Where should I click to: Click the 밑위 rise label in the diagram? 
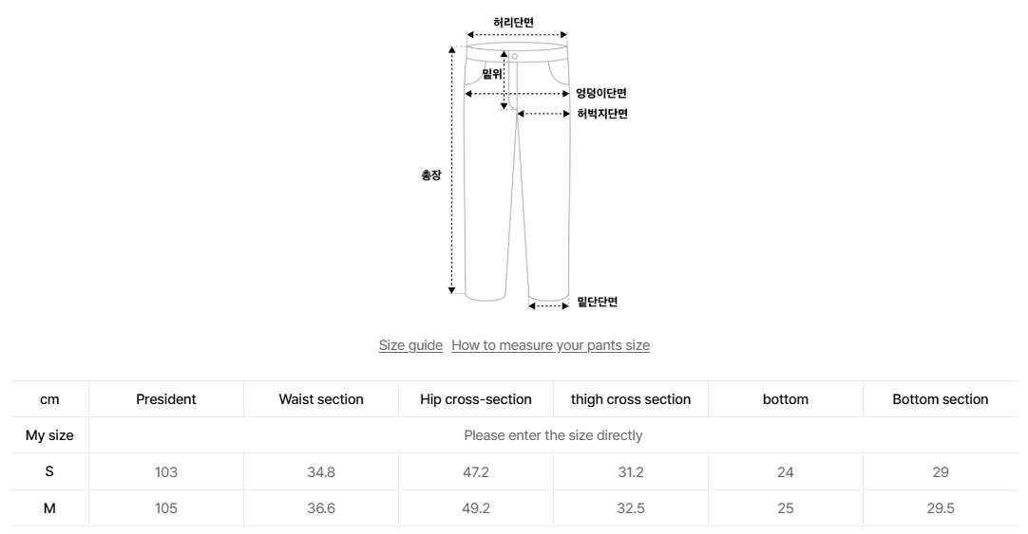pyautogui.click(x=491, y=74)
